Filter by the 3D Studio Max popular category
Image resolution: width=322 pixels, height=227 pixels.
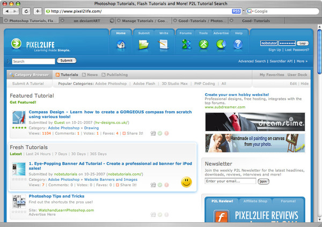(174, 84)
